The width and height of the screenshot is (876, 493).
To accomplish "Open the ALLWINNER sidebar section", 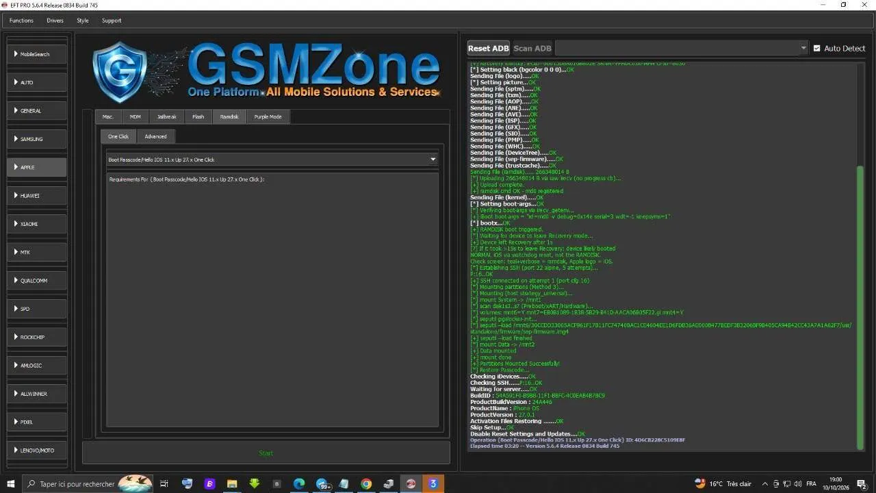I will (37, 394).
